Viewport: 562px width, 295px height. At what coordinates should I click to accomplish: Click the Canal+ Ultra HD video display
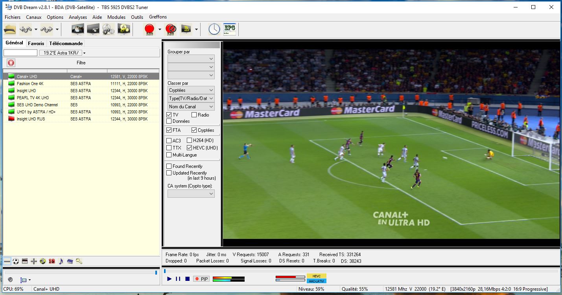(391, 144)
